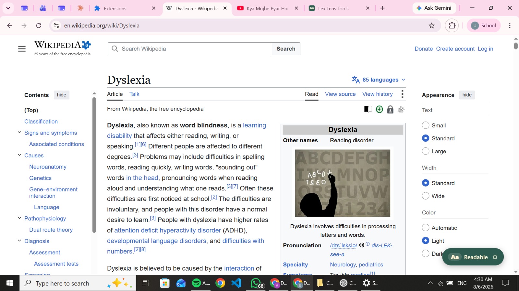519x291 pixels.
Task: Switch to the pinned orange starburst tab
Action: coord(80,8)
